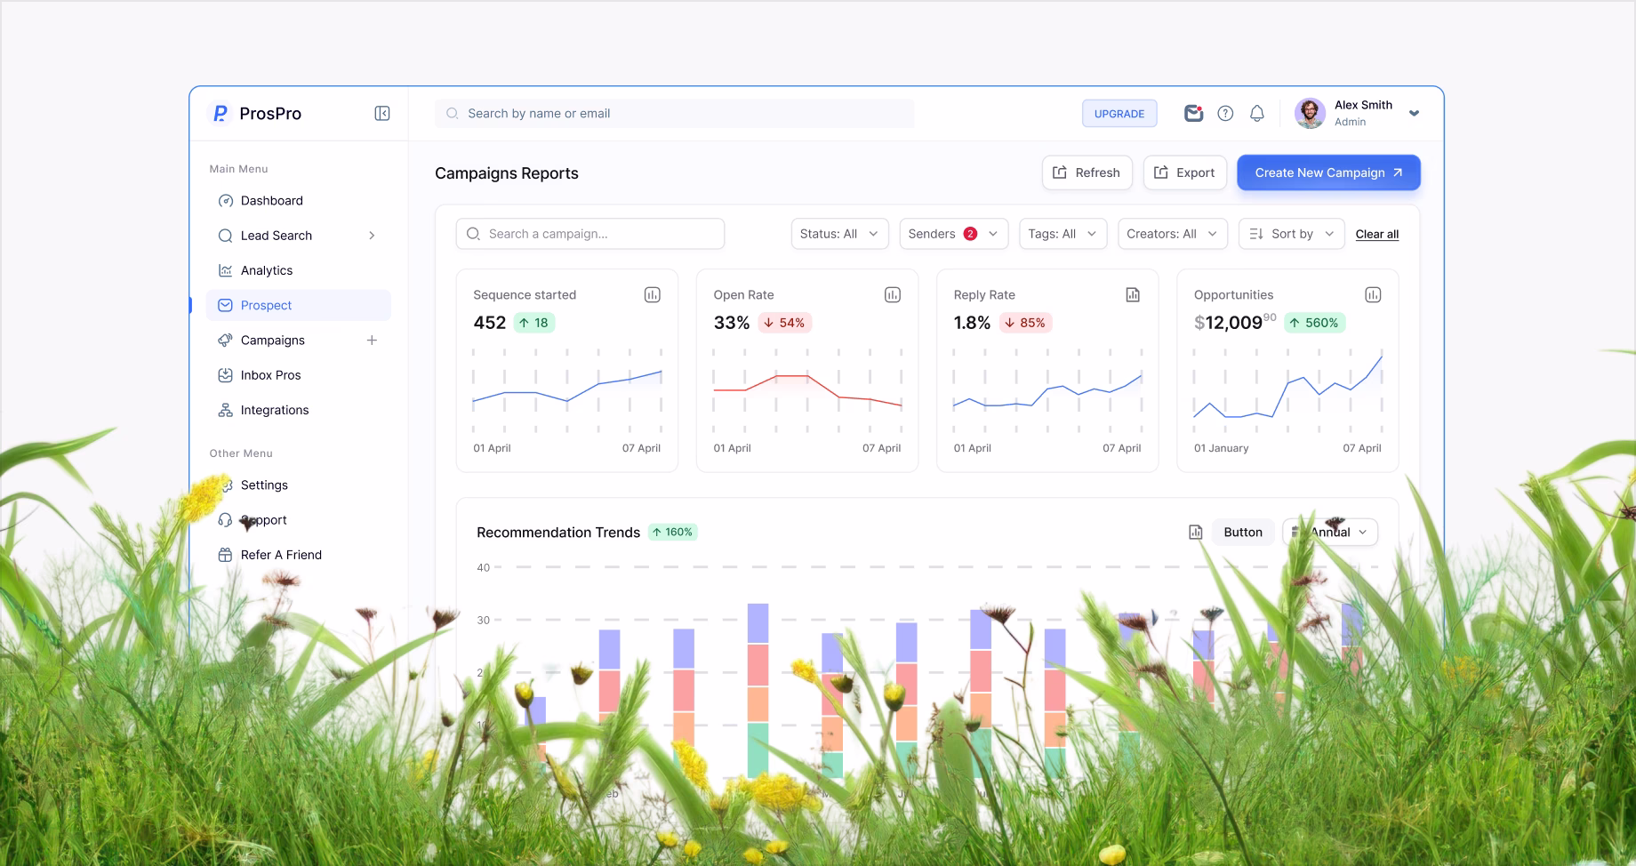
Task: Focus the Search a campaign field
Action: pyautogui.click(x=590, y=234)
